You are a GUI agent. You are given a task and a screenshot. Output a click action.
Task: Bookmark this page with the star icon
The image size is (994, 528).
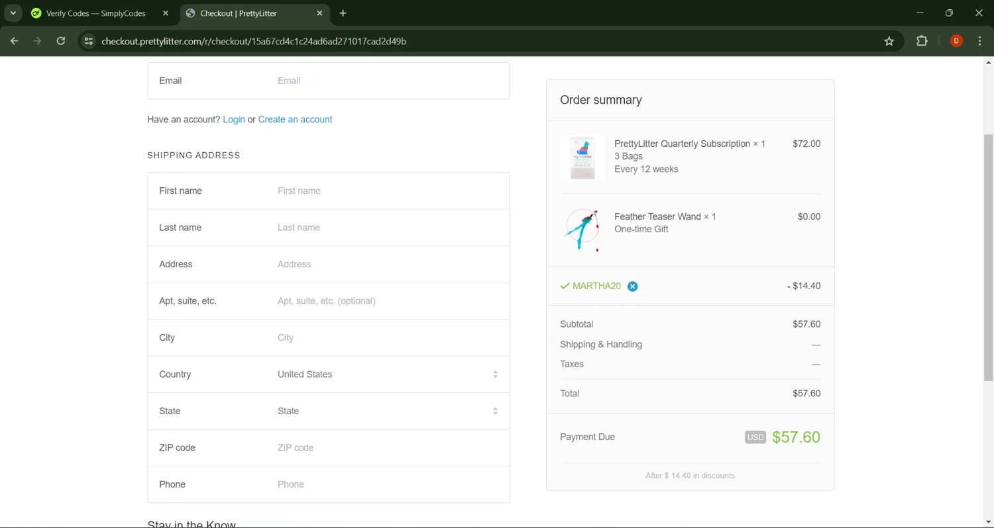(x=889, y=41)
